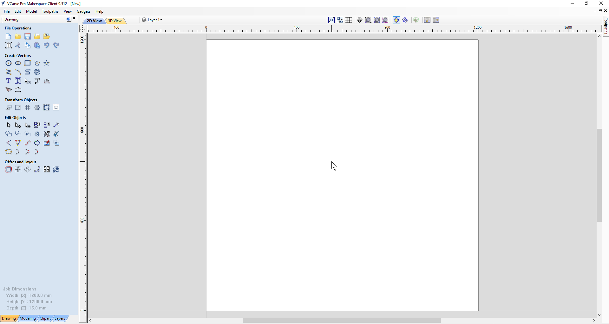Select the Node Editing tool

(x=18, y=125)
